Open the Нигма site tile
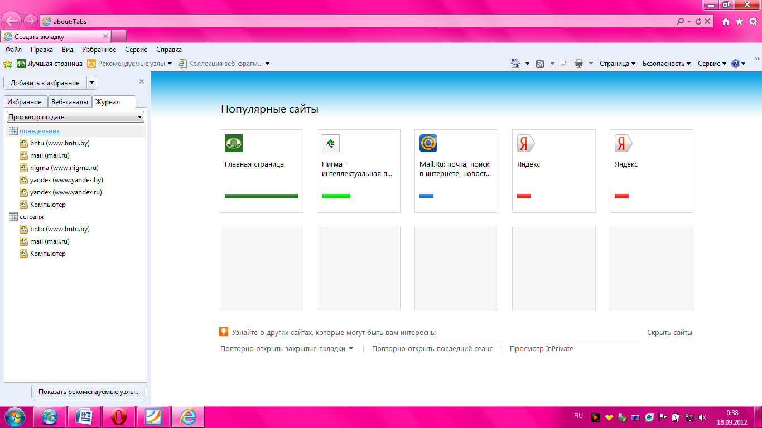 click(x=359, y=171)
